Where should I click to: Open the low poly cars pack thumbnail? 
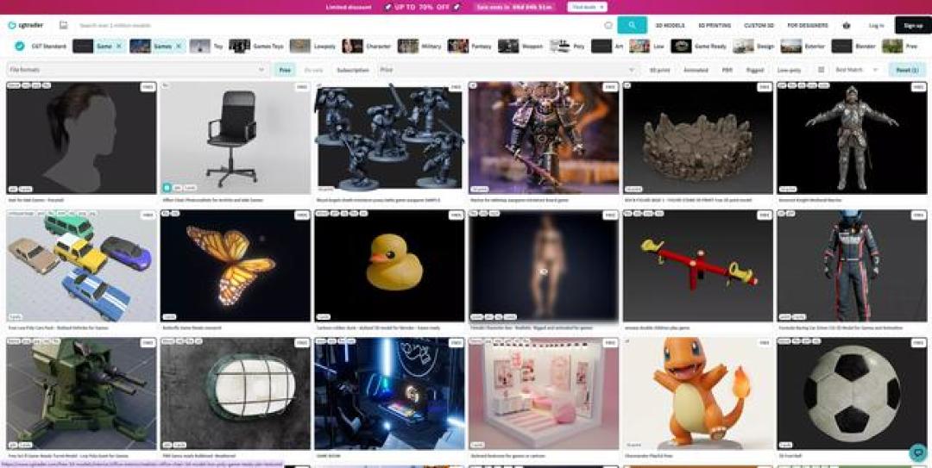81,265
